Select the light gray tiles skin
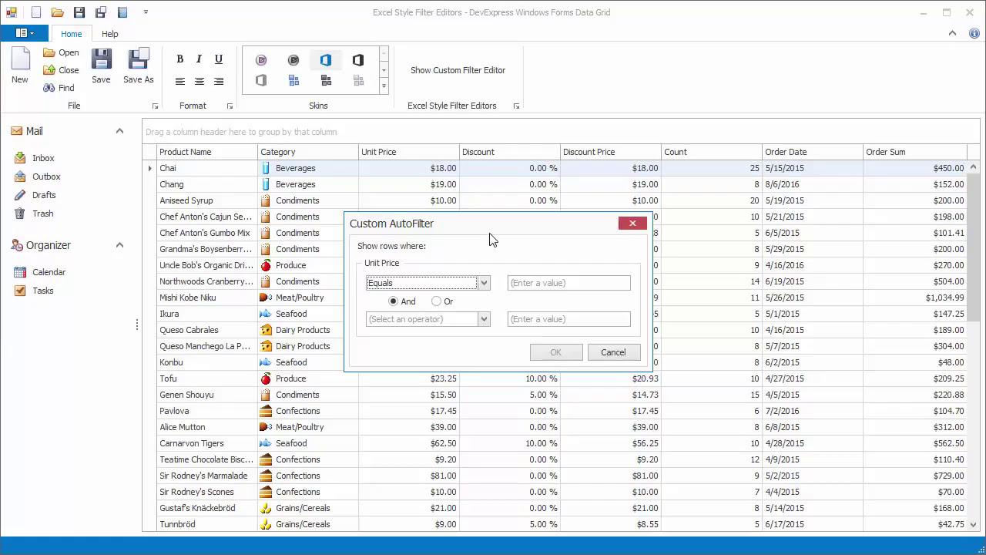The width and height of the screenshot is (986, 555). click(358, 80)
